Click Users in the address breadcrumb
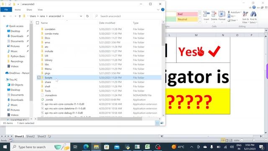The image size is (268, 151). [x=33, y=16]
